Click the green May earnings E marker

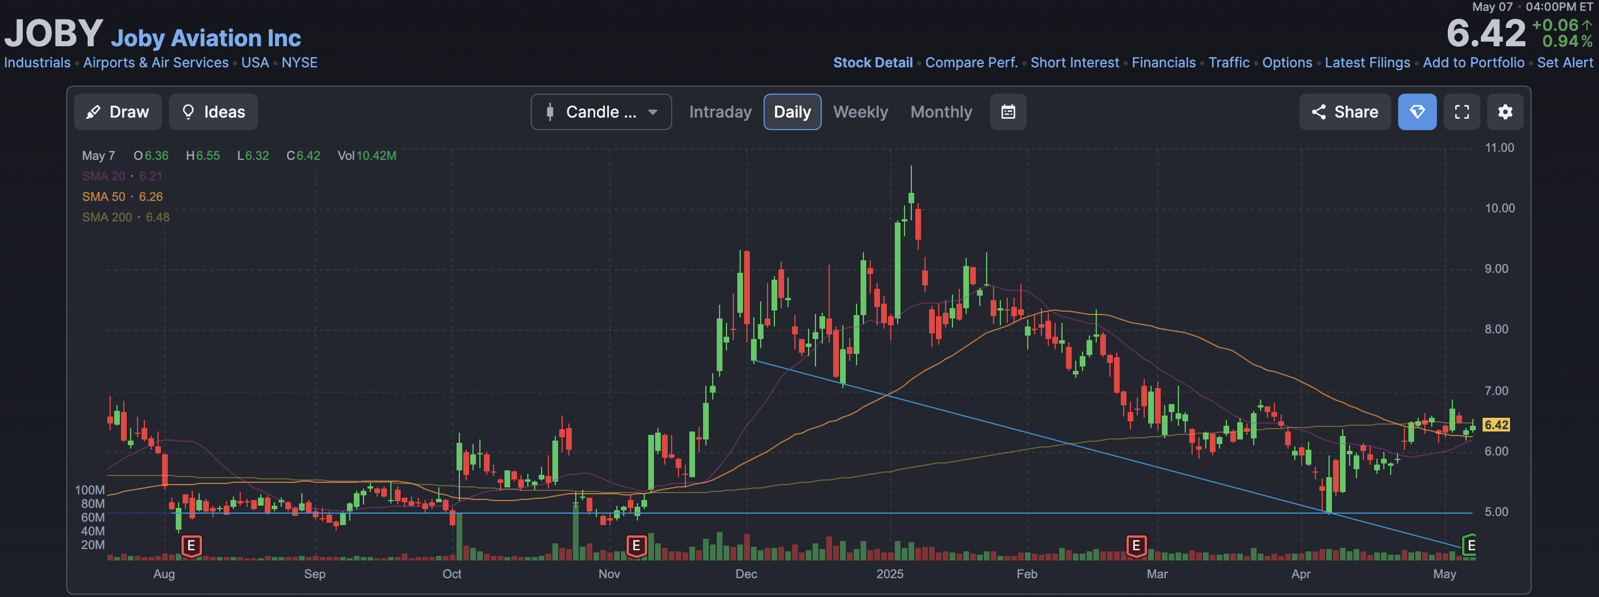(1469, 545)
